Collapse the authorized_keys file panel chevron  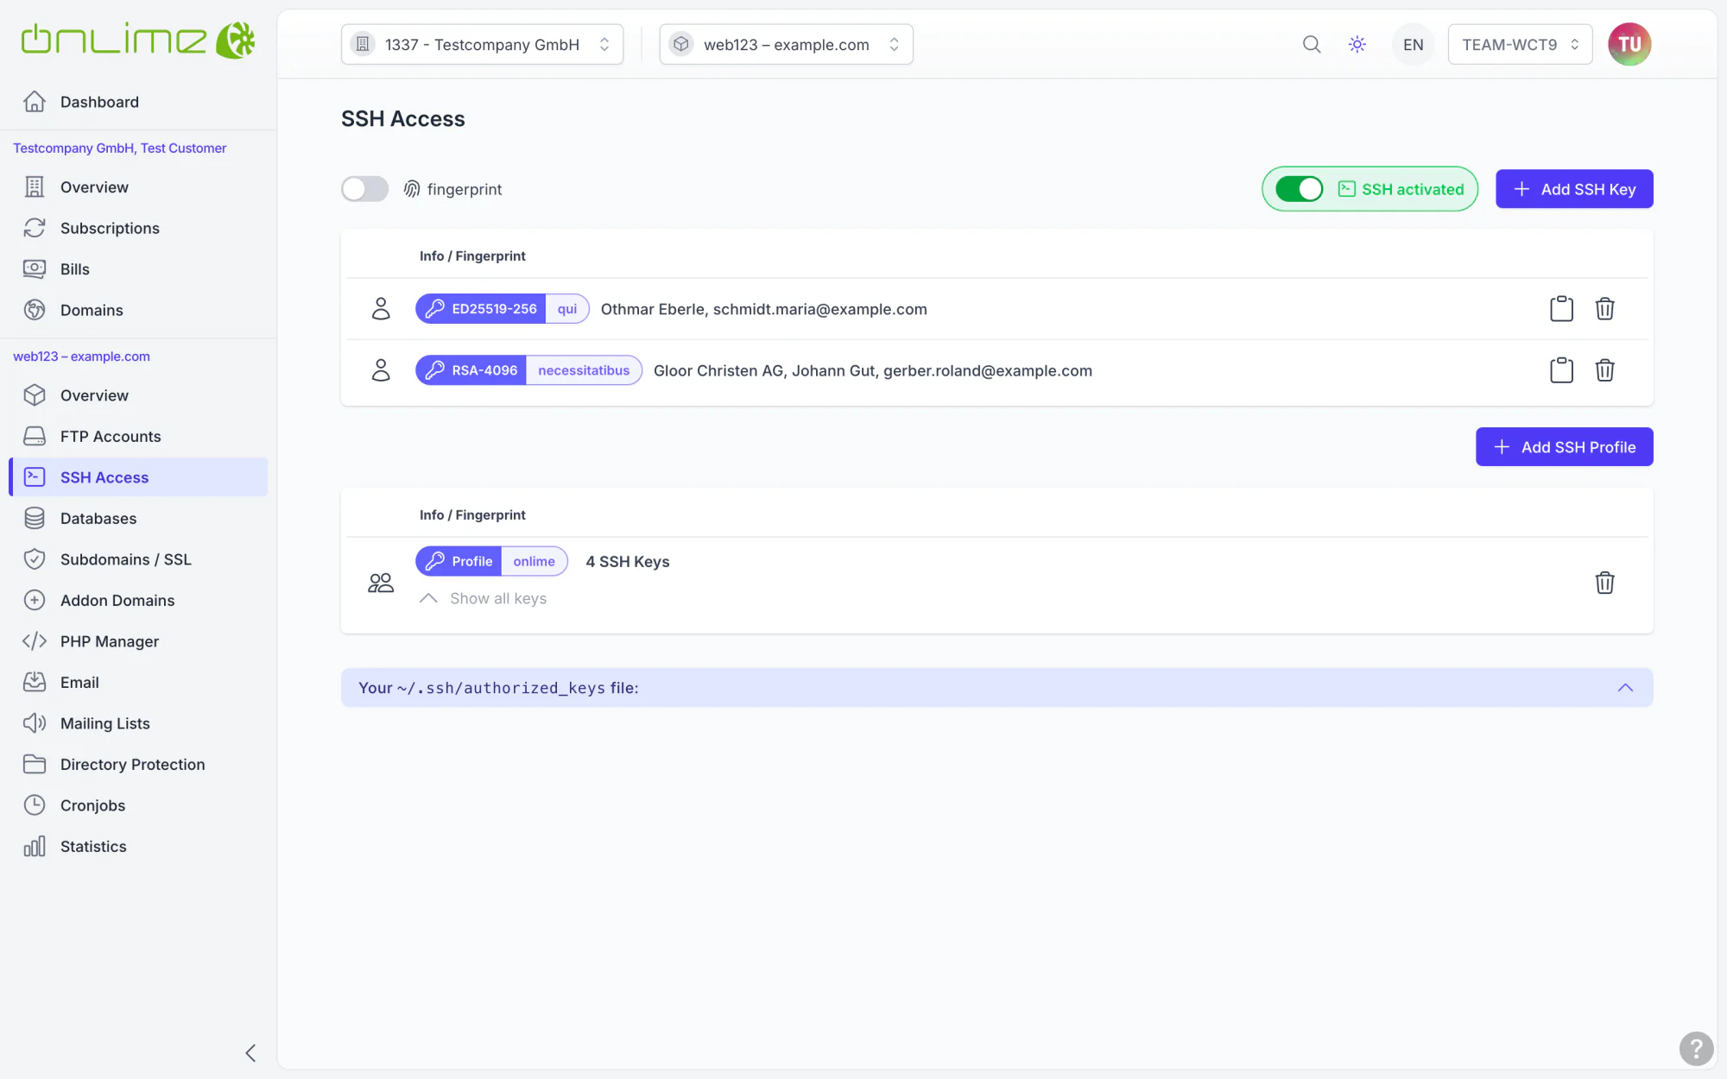coord(1625,688)
